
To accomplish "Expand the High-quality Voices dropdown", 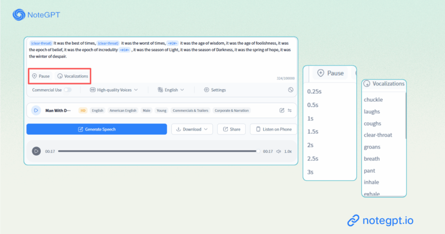I will [114, 90].
